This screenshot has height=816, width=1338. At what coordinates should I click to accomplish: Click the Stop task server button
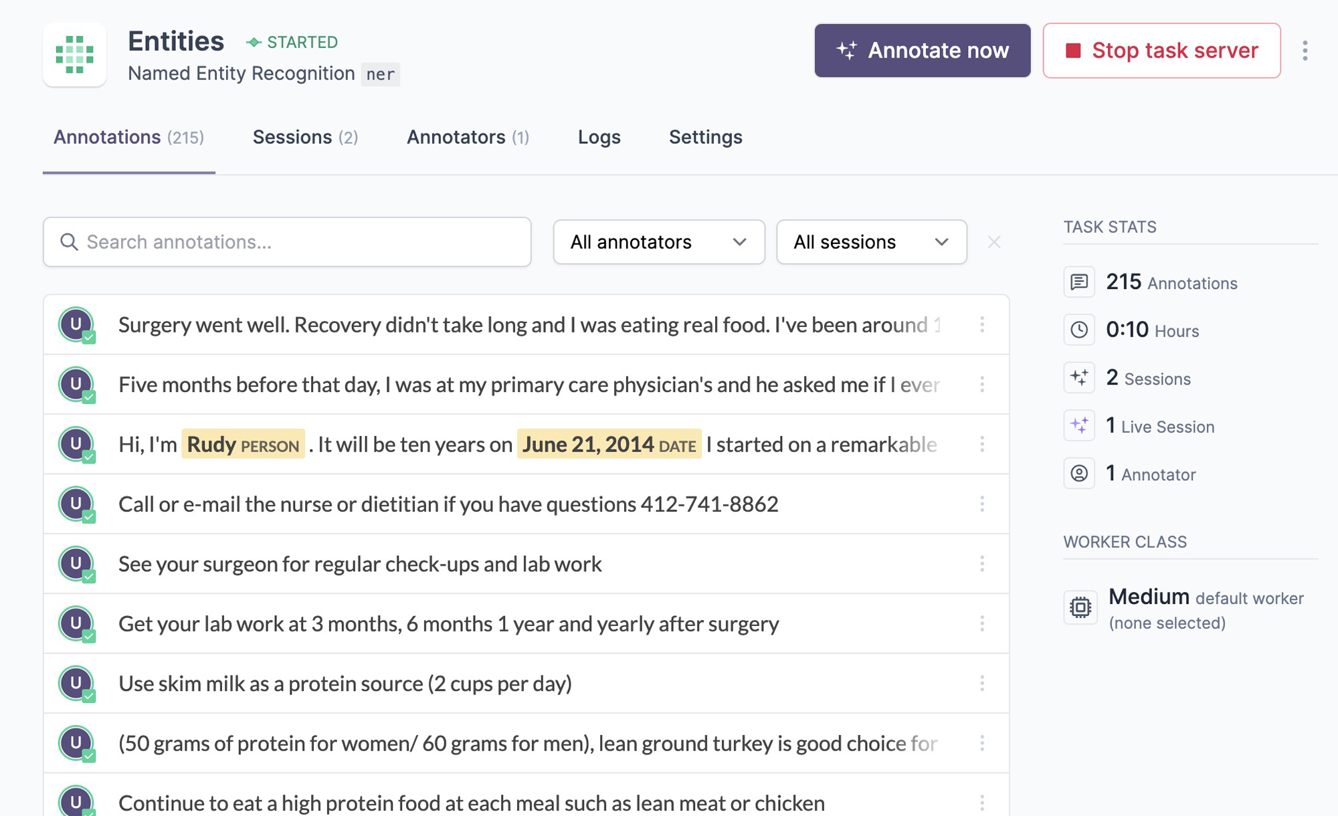click(x=1161, y=51)
